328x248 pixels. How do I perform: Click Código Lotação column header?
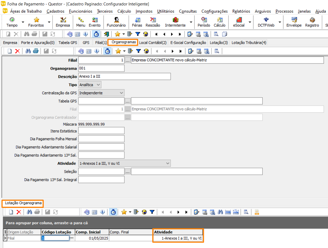[57, 232]
